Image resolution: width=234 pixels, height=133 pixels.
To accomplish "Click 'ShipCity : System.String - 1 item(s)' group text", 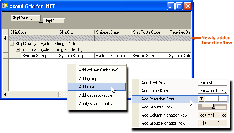I will point(52,49).
